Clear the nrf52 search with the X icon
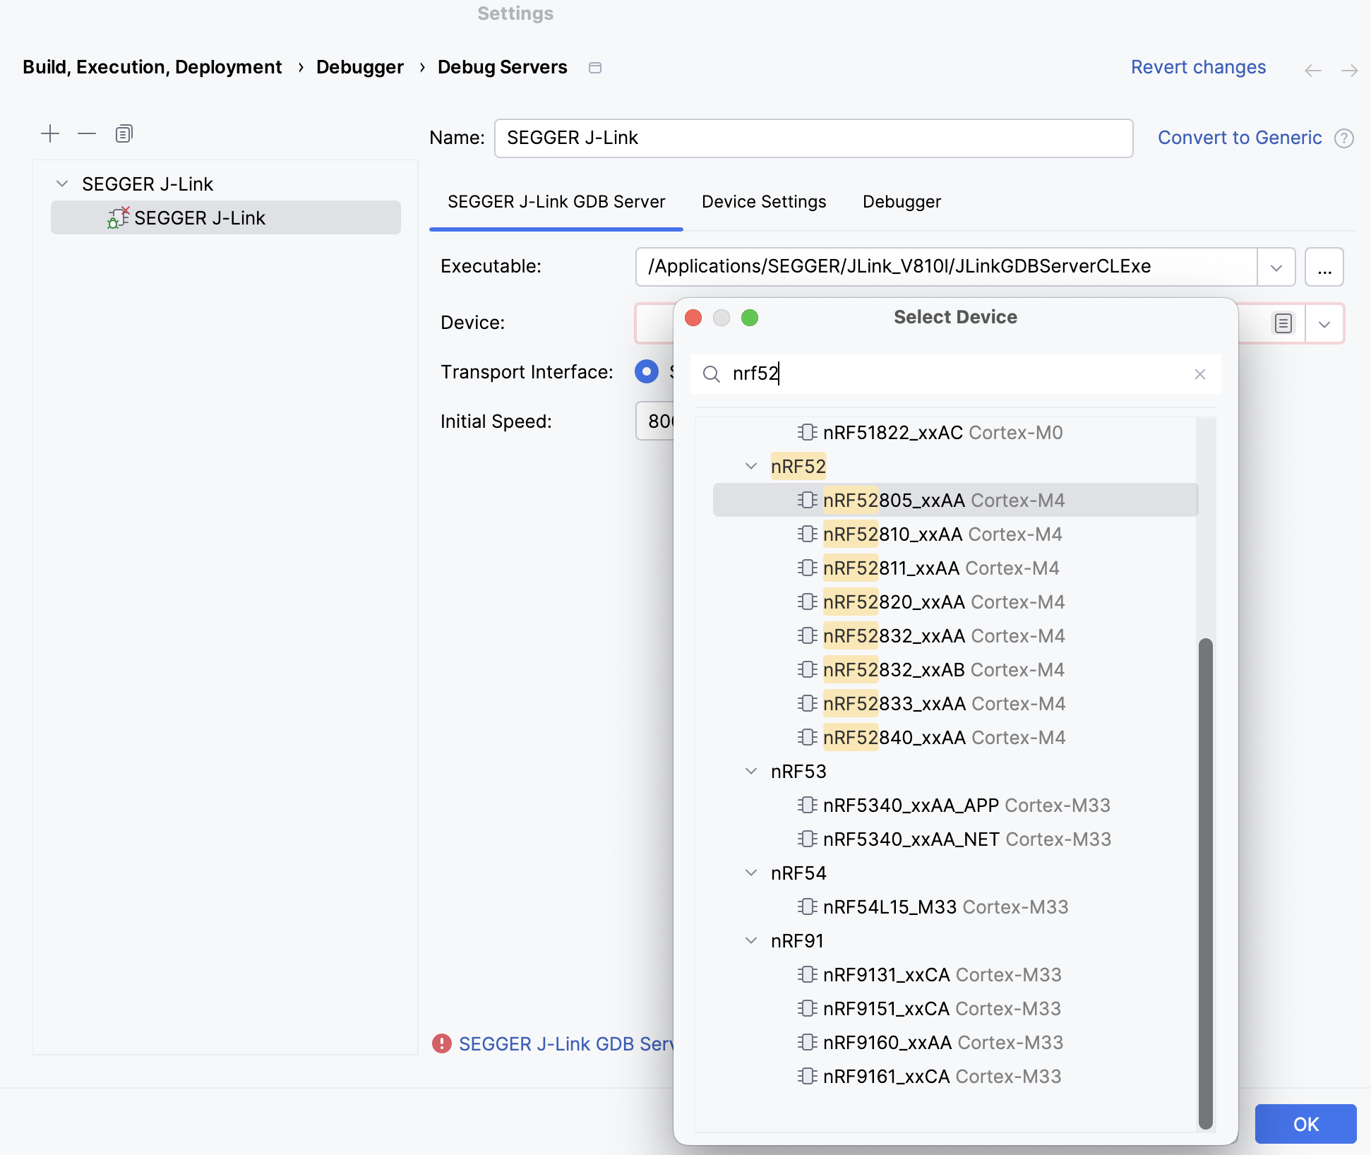 [x=1200, y=374]
